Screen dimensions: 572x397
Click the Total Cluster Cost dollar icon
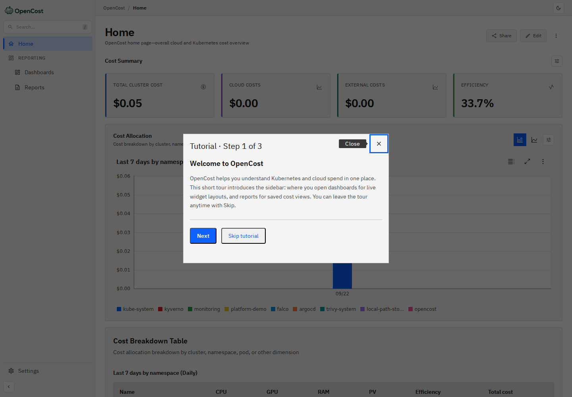click(x=203, y=87)
